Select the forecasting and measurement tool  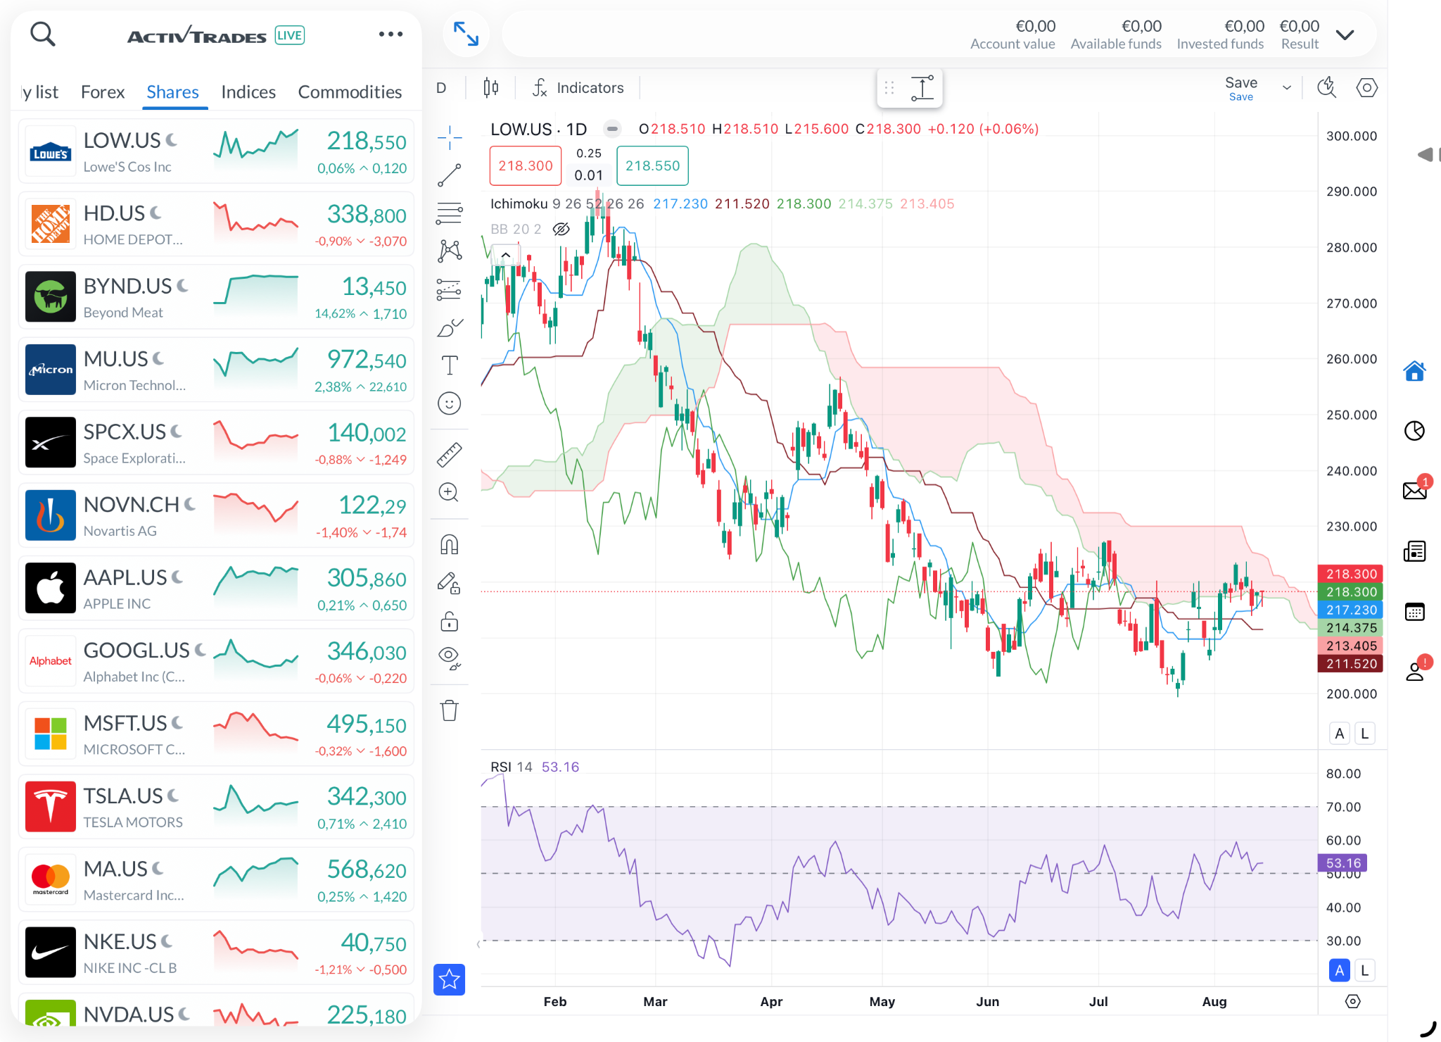click(x=450, y=289)
